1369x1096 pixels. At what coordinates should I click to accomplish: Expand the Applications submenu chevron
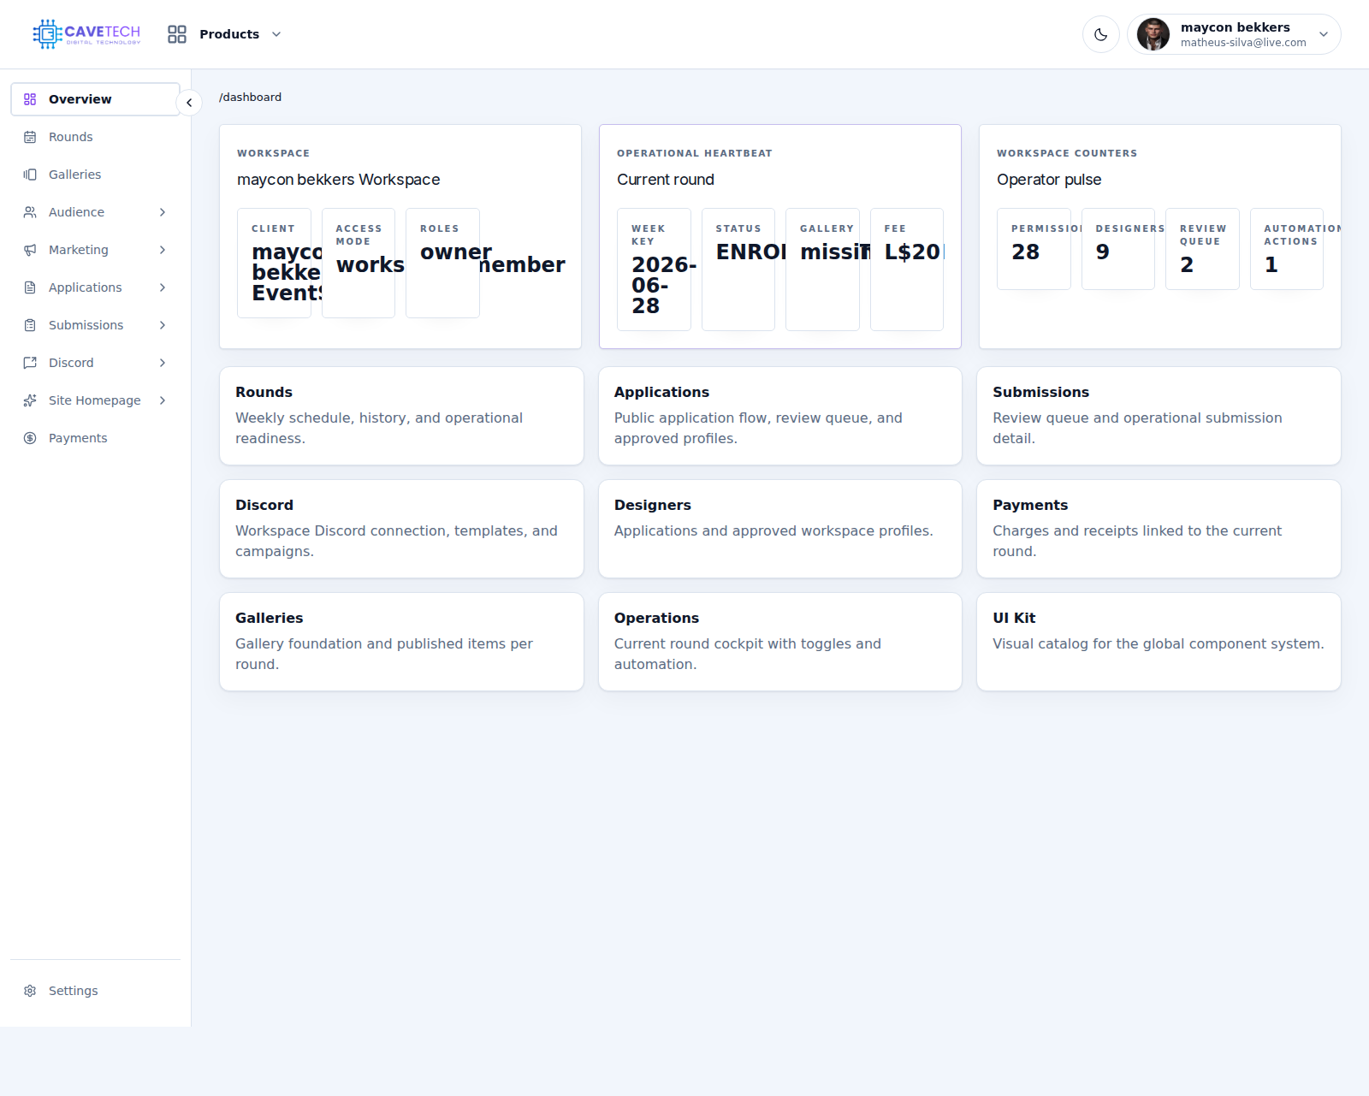coord(163,287)
